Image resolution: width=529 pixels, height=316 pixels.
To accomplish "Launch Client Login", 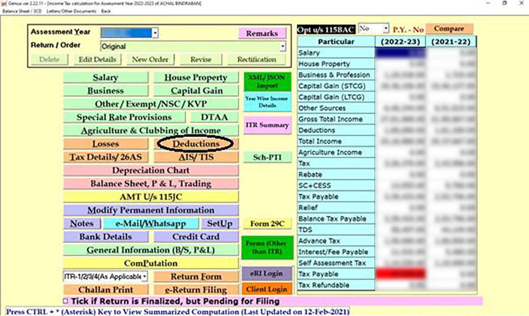I will pyautogui.click(x=268, y=289).
